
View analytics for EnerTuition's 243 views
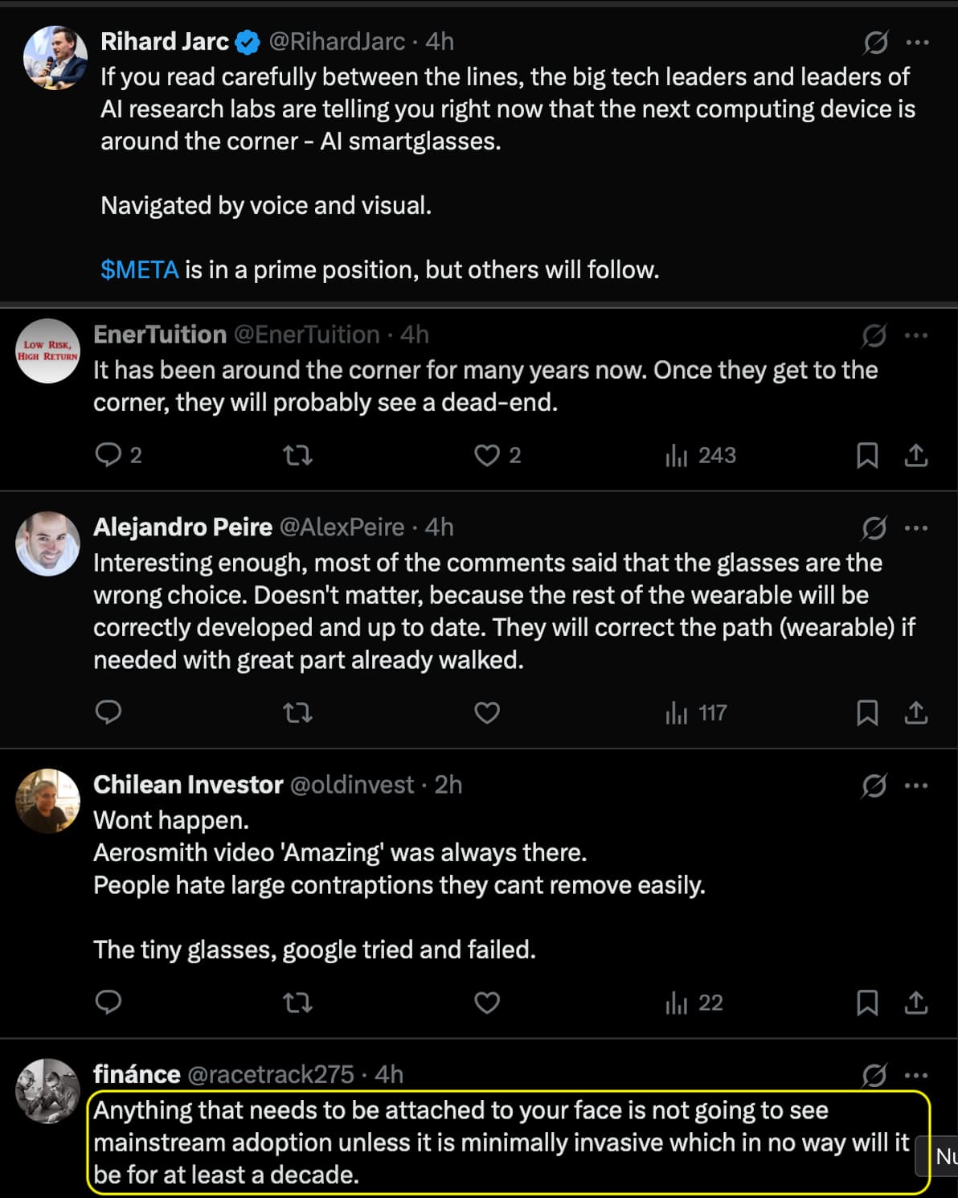pyautogui.click(x=701, y=455)
